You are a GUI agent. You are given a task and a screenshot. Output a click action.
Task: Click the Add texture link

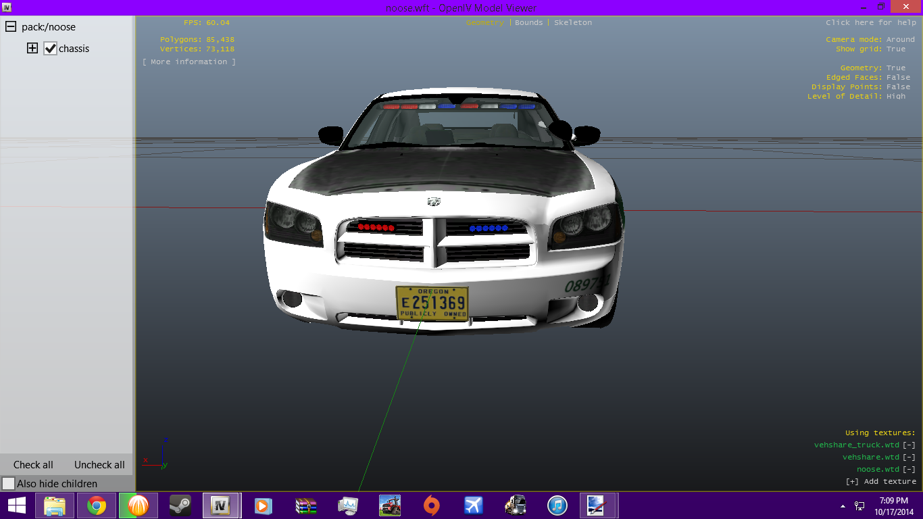881,482
